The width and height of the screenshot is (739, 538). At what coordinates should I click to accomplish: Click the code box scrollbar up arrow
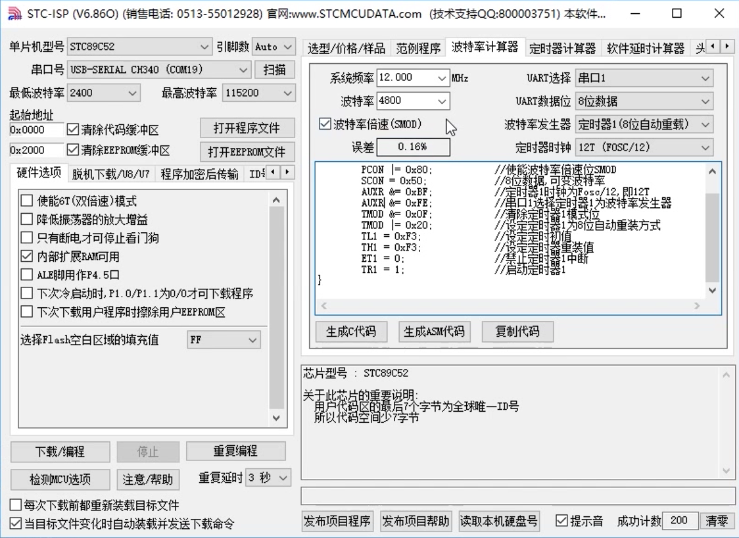[x=712, y=172]
